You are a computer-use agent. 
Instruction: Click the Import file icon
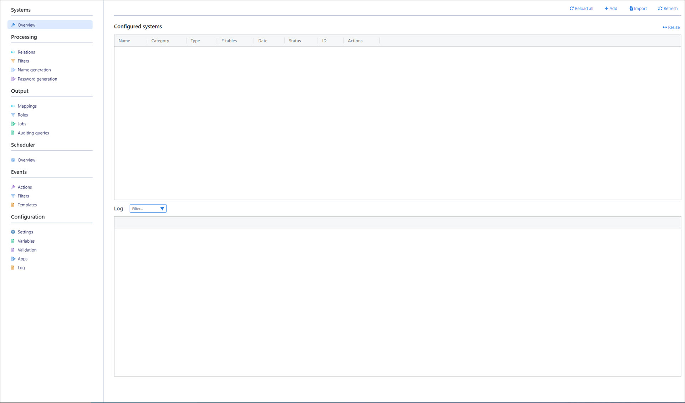tap(631, 9)
